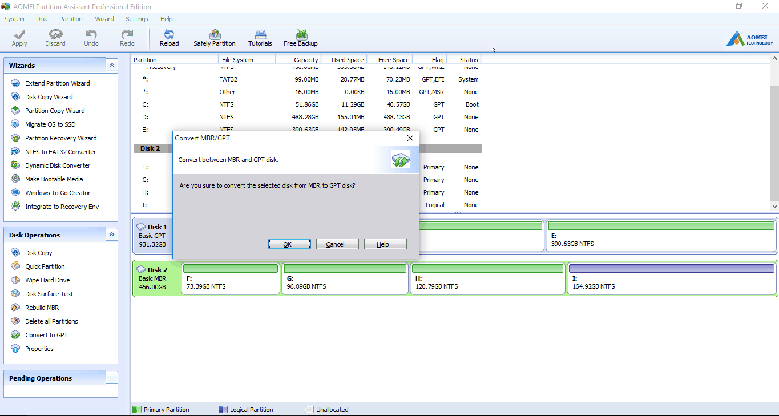
Task: Select the I: 164.92GB NTFS partition block
Action: 672,278
